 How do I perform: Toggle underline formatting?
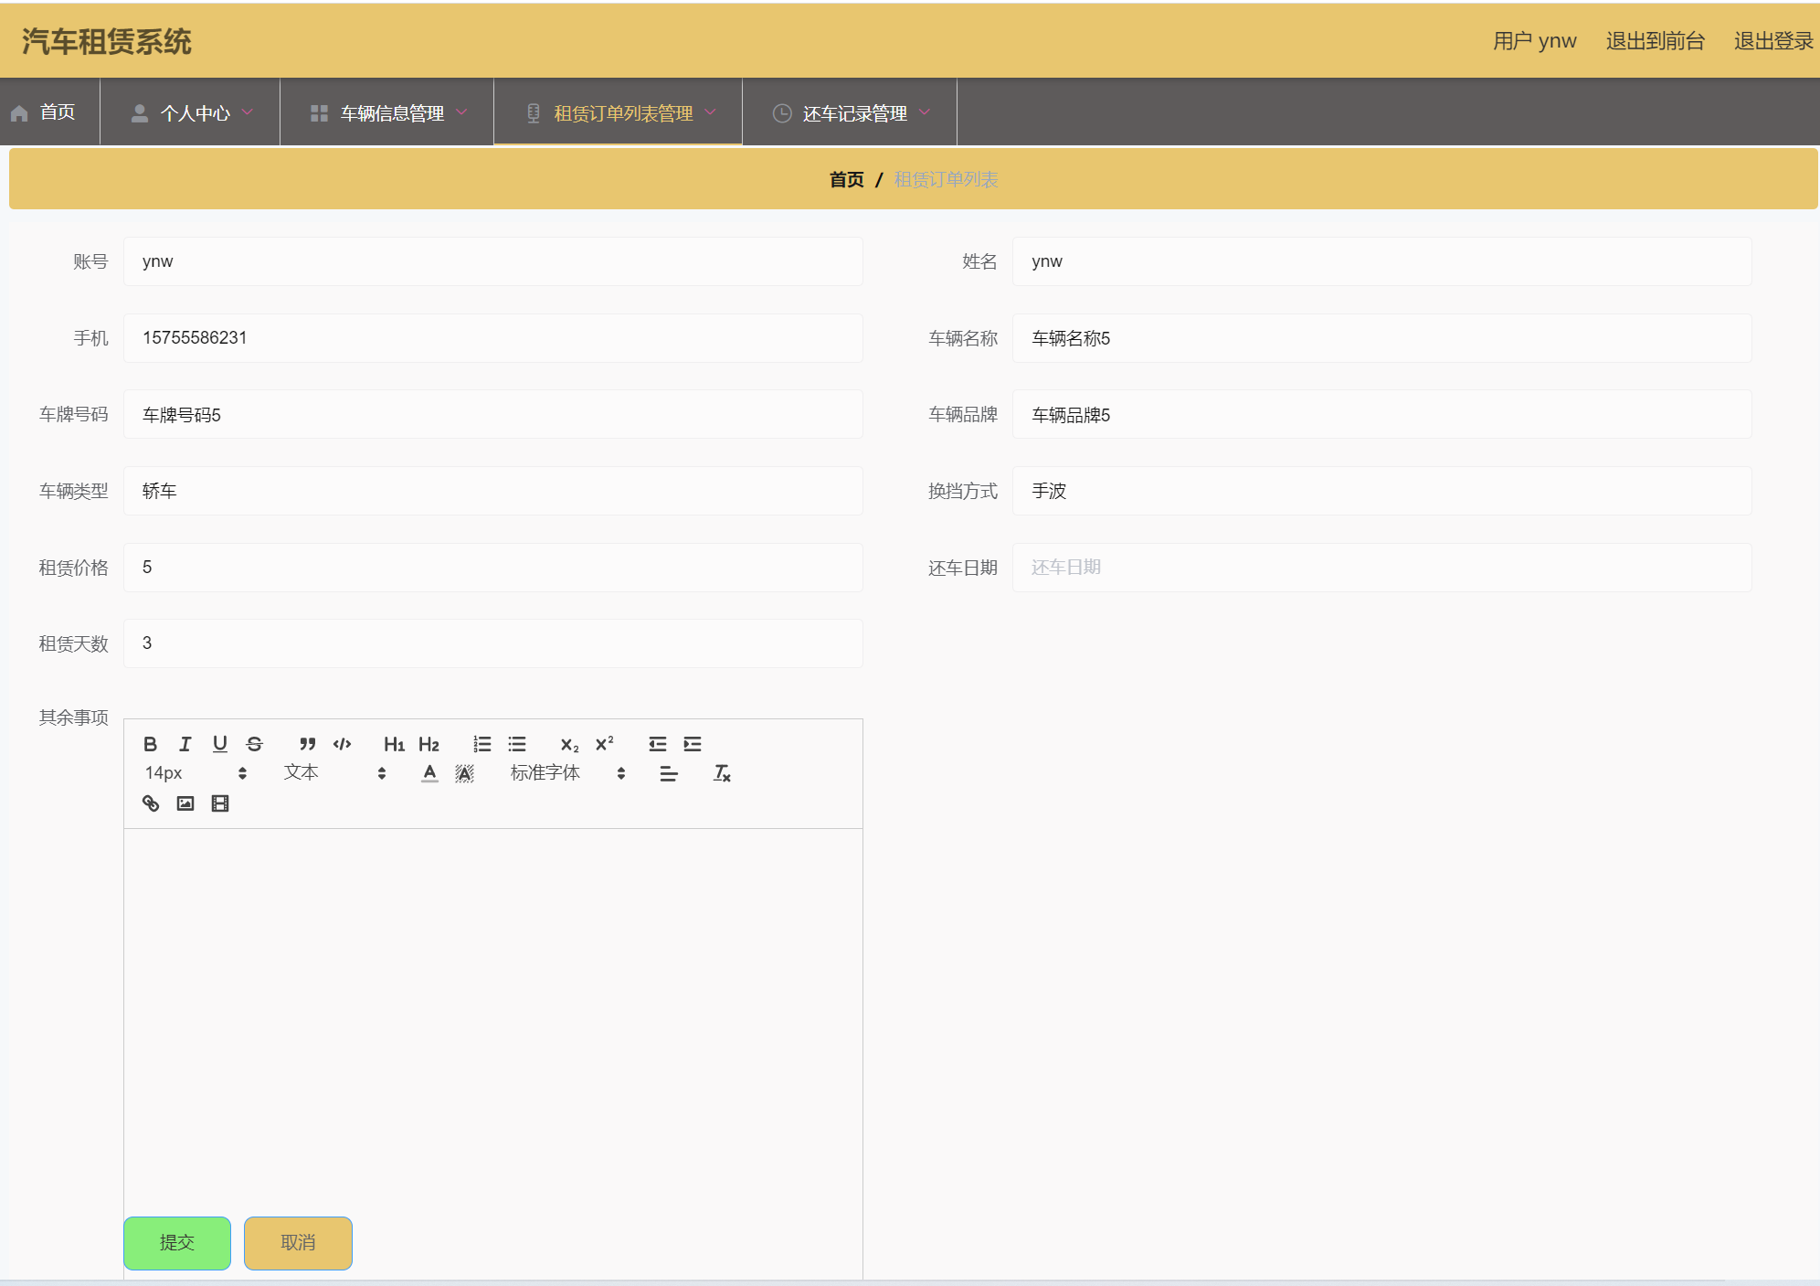pos(220,744)
